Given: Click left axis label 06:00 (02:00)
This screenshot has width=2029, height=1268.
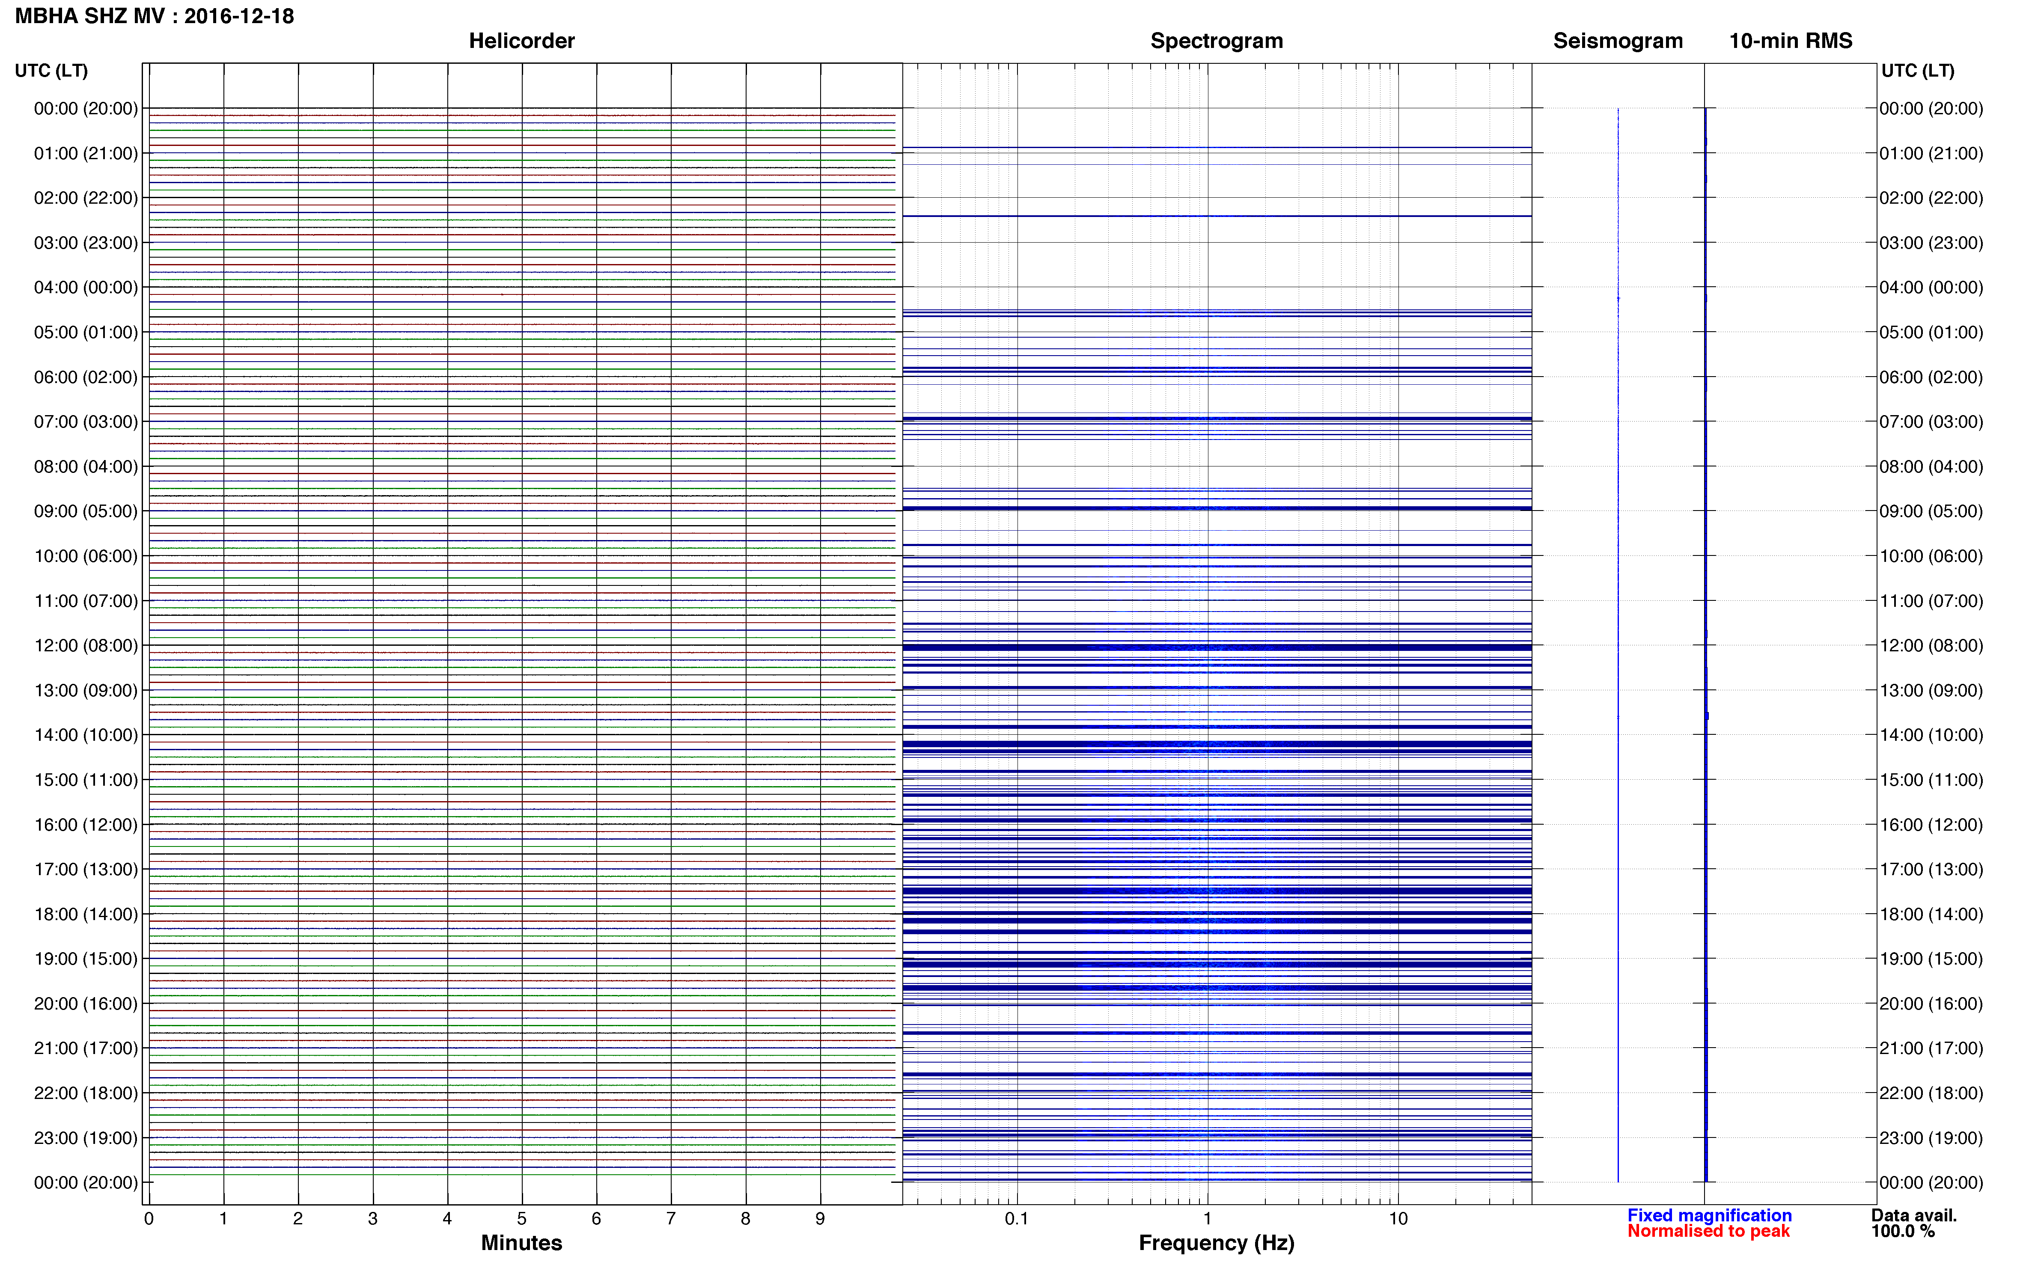Looking at the screenshot, I should 86,377.
